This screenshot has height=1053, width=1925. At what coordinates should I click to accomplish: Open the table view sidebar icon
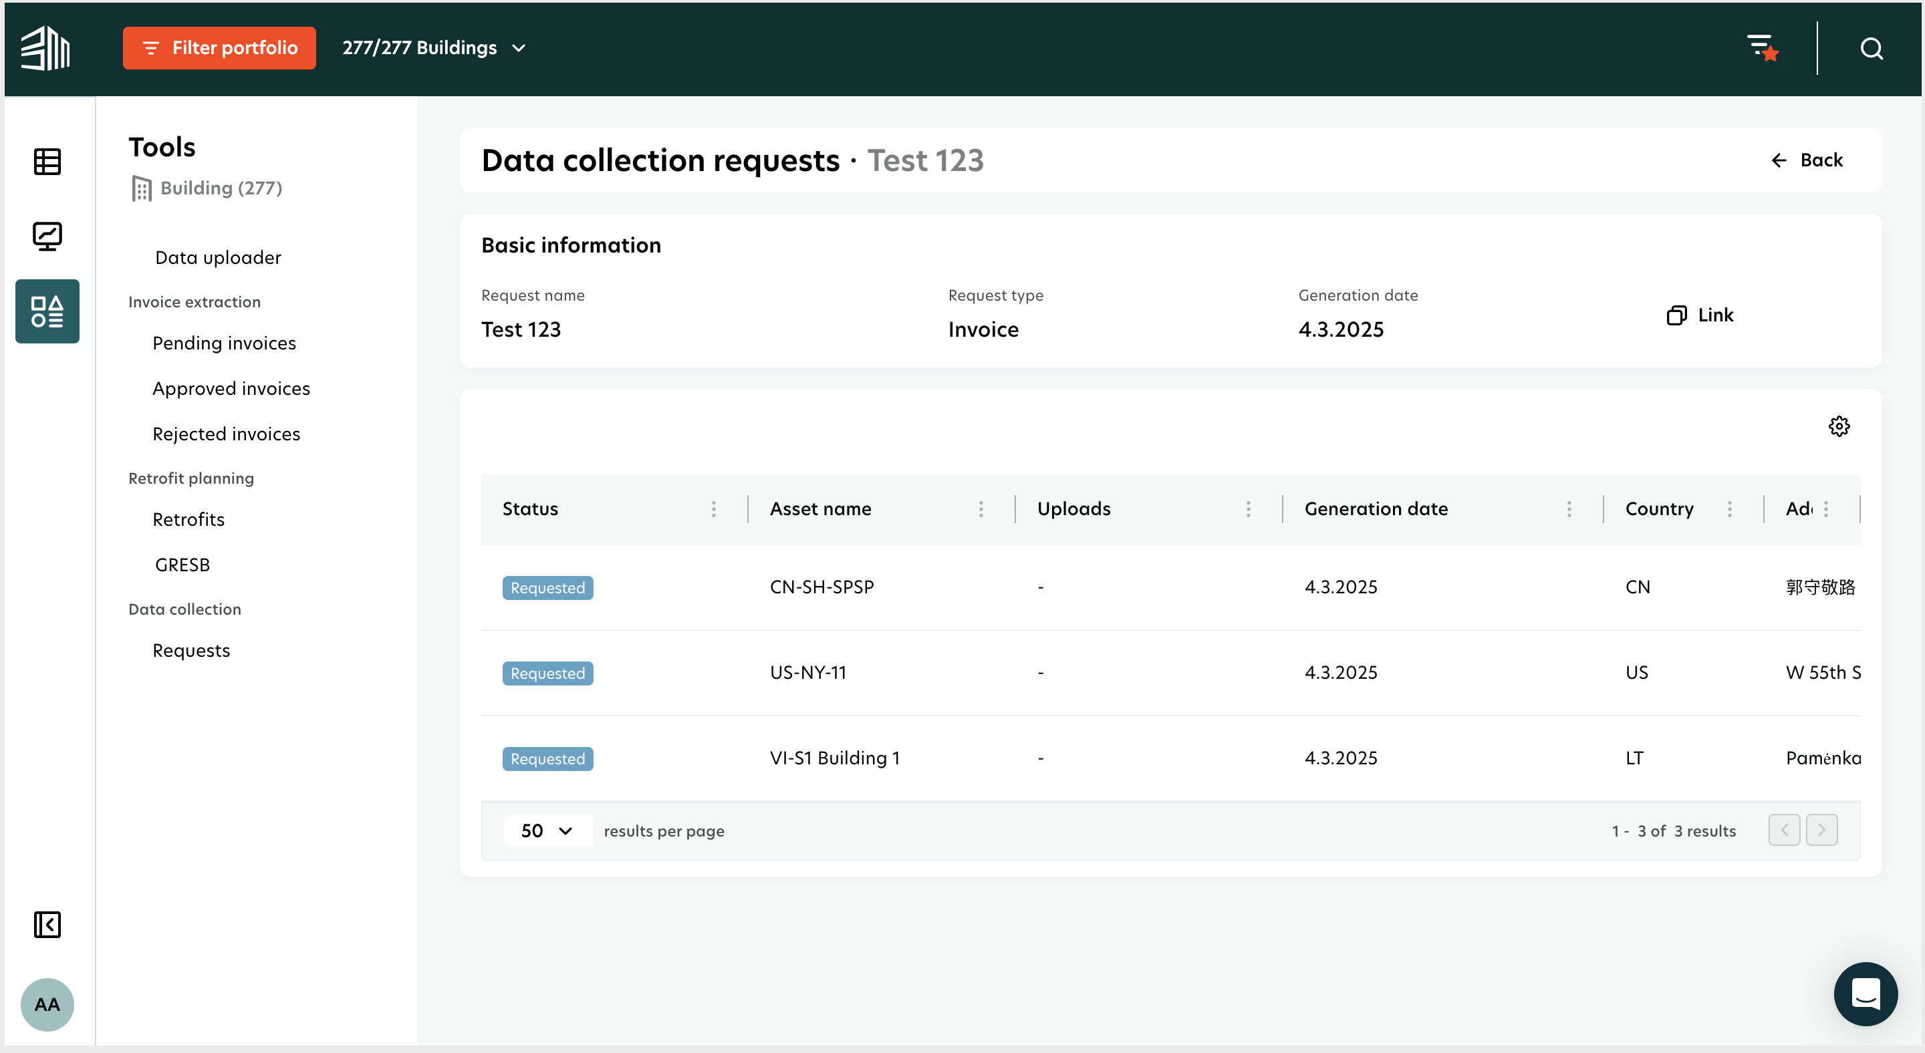47,162
